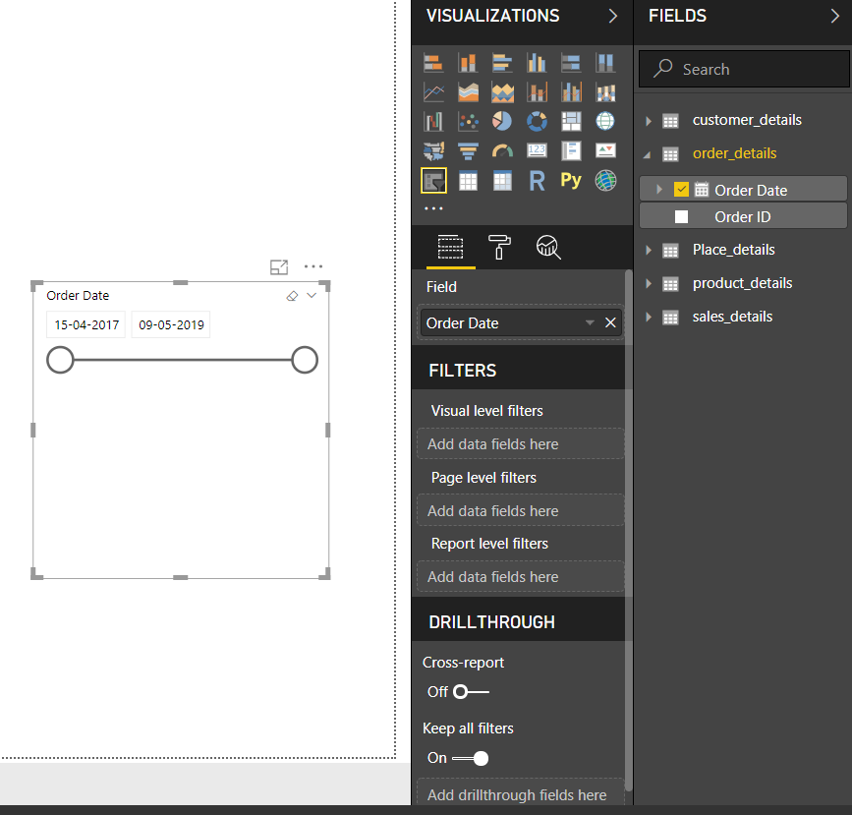Select the table visual
This screenshot has width=852, height=815.
tap(468, 181)
